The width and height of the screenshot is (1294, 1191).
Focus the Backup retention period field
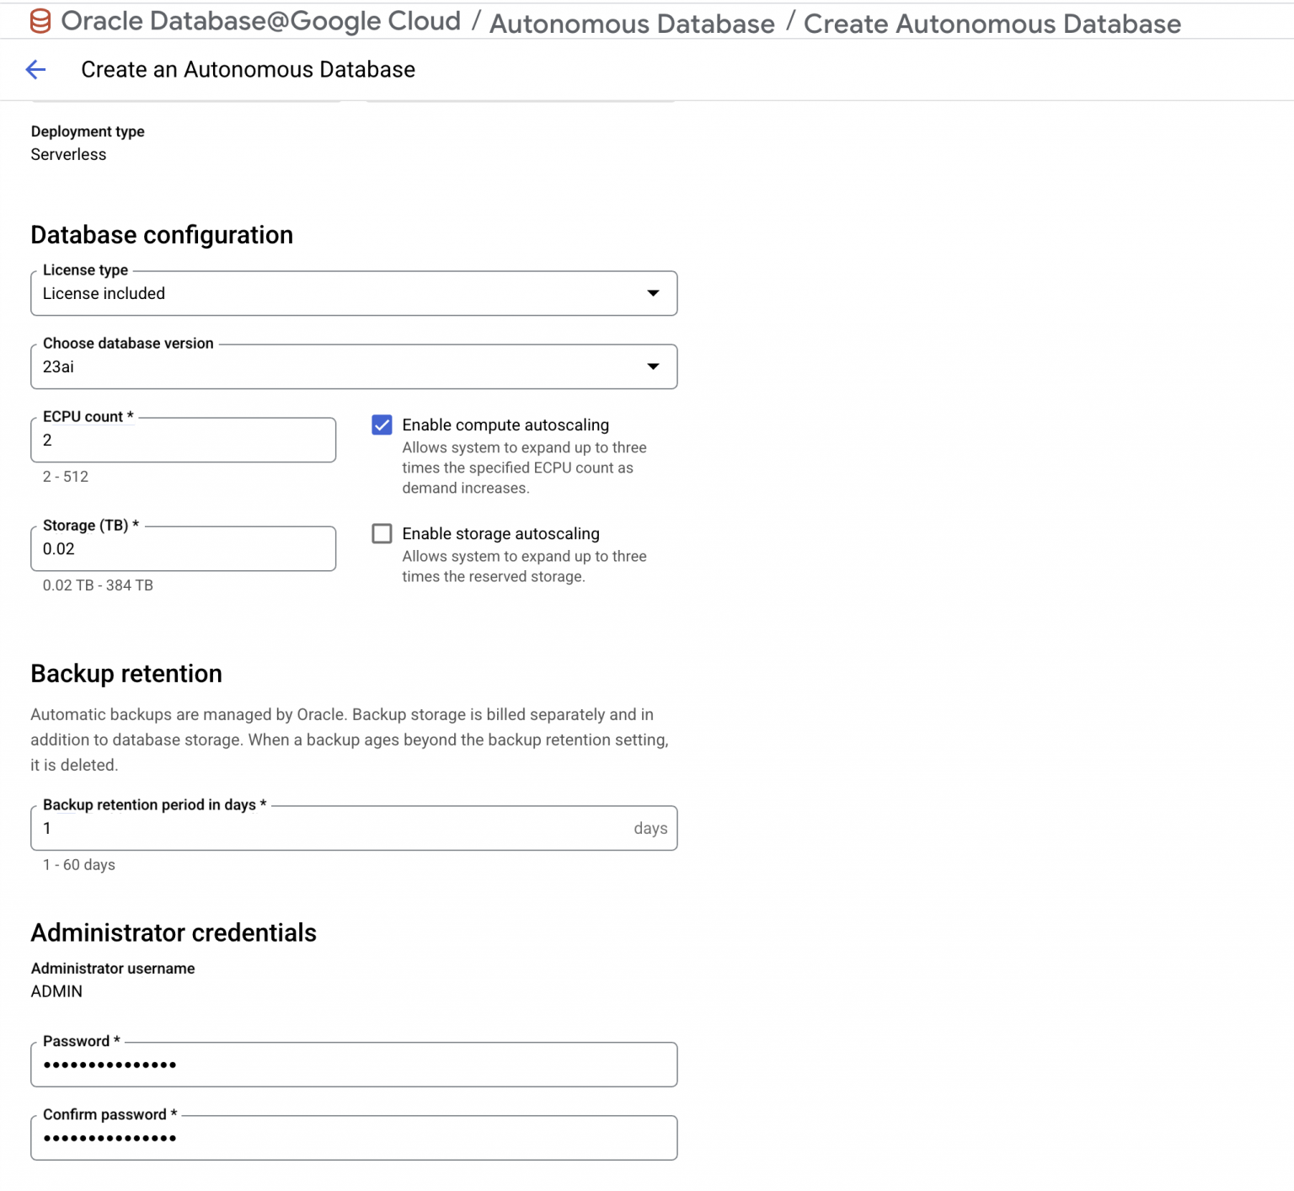click(x=337, y=828)
